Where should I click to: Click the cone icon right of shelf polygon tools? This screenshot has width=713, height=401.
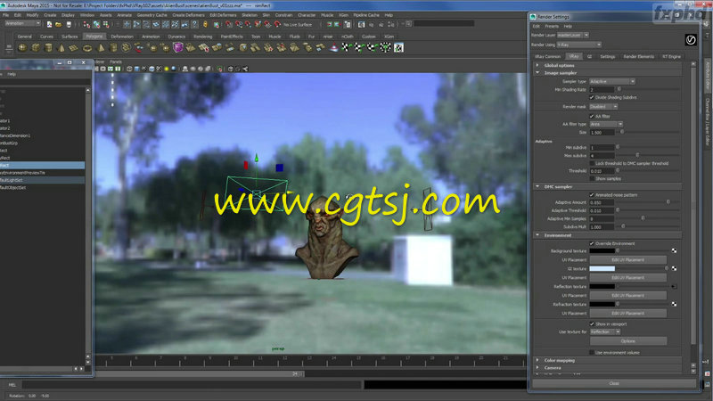tap(333, 47)
